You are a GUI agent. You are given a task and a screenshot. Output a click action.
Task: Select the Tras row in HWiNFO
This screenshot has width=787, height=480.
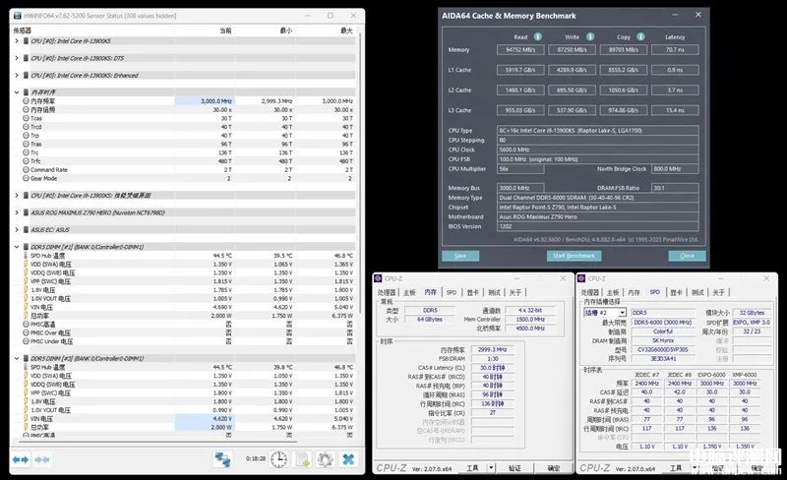[x=189, y=144]
